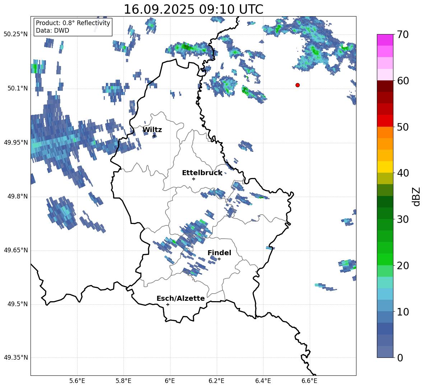Viewport: 425px width, 388px height.
Task: Click the Findel location label
Action: coord(219,253)
